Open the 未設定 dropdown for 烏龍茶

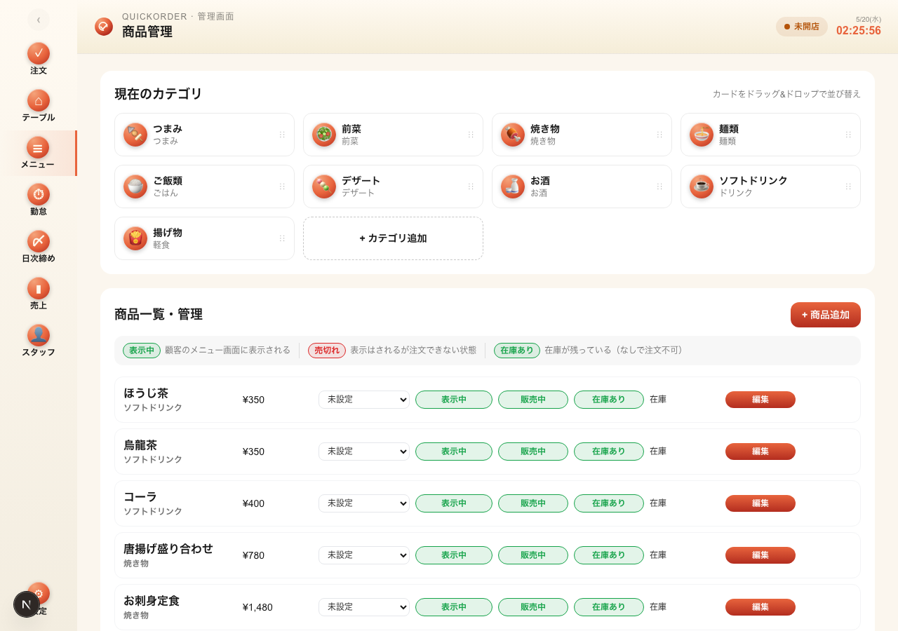tap(364, 452)
